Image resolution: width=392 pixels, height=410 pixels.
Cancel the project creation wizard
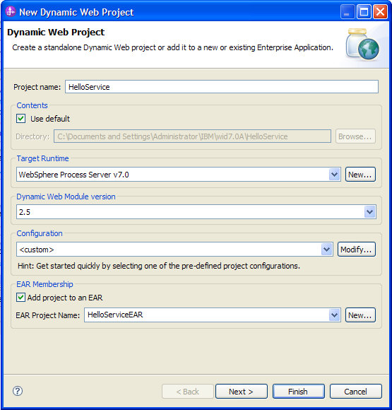(356, 392)
